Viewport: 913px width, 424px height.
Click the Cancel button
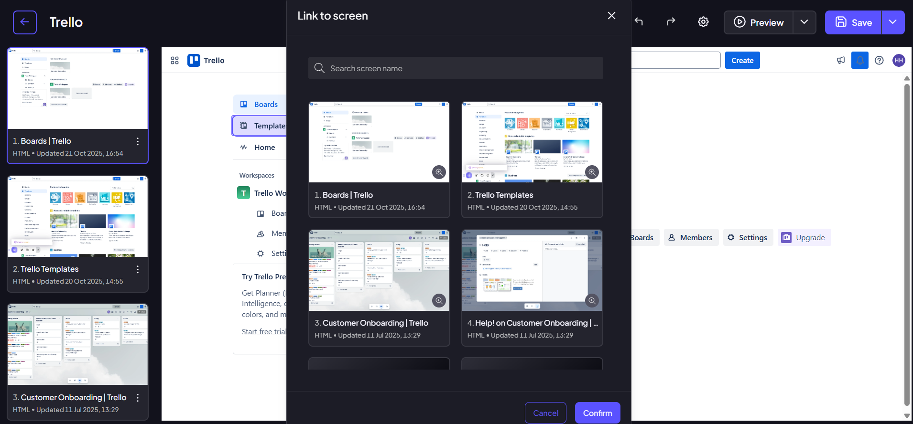coord(545,413)
